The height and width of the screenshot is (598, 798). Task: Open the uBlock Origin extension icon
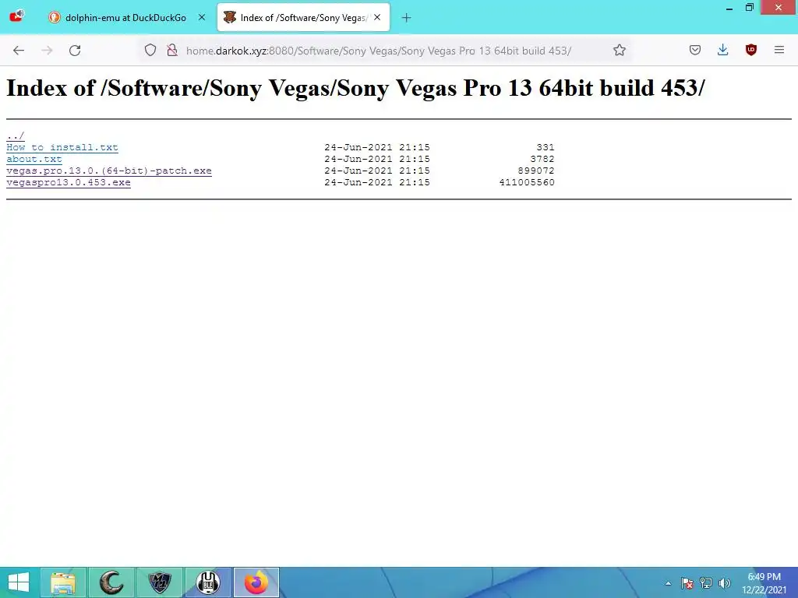tap(750, 51)
